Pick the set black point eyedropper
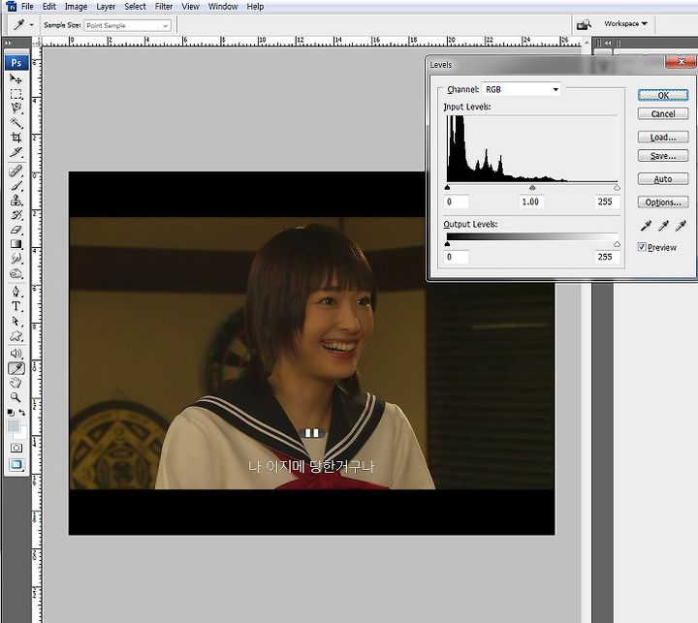Screen dimensions: 698x623 pos(646,226)
